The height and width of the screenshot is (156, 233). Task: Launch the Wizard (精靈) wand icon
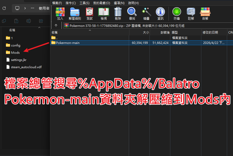(x=146, y=14)
